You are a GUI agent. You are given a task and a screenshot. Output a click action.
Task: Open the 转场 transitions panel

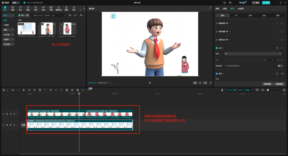coord(44,8)
